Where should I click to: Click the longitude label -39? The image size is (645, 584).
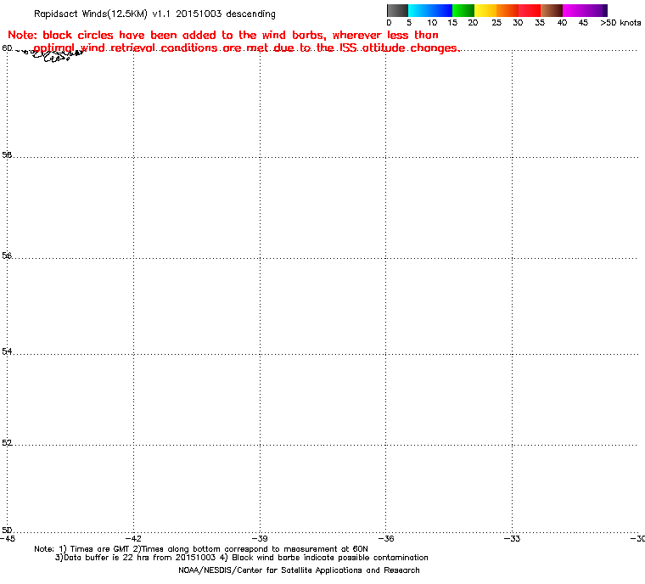[260, 538]
